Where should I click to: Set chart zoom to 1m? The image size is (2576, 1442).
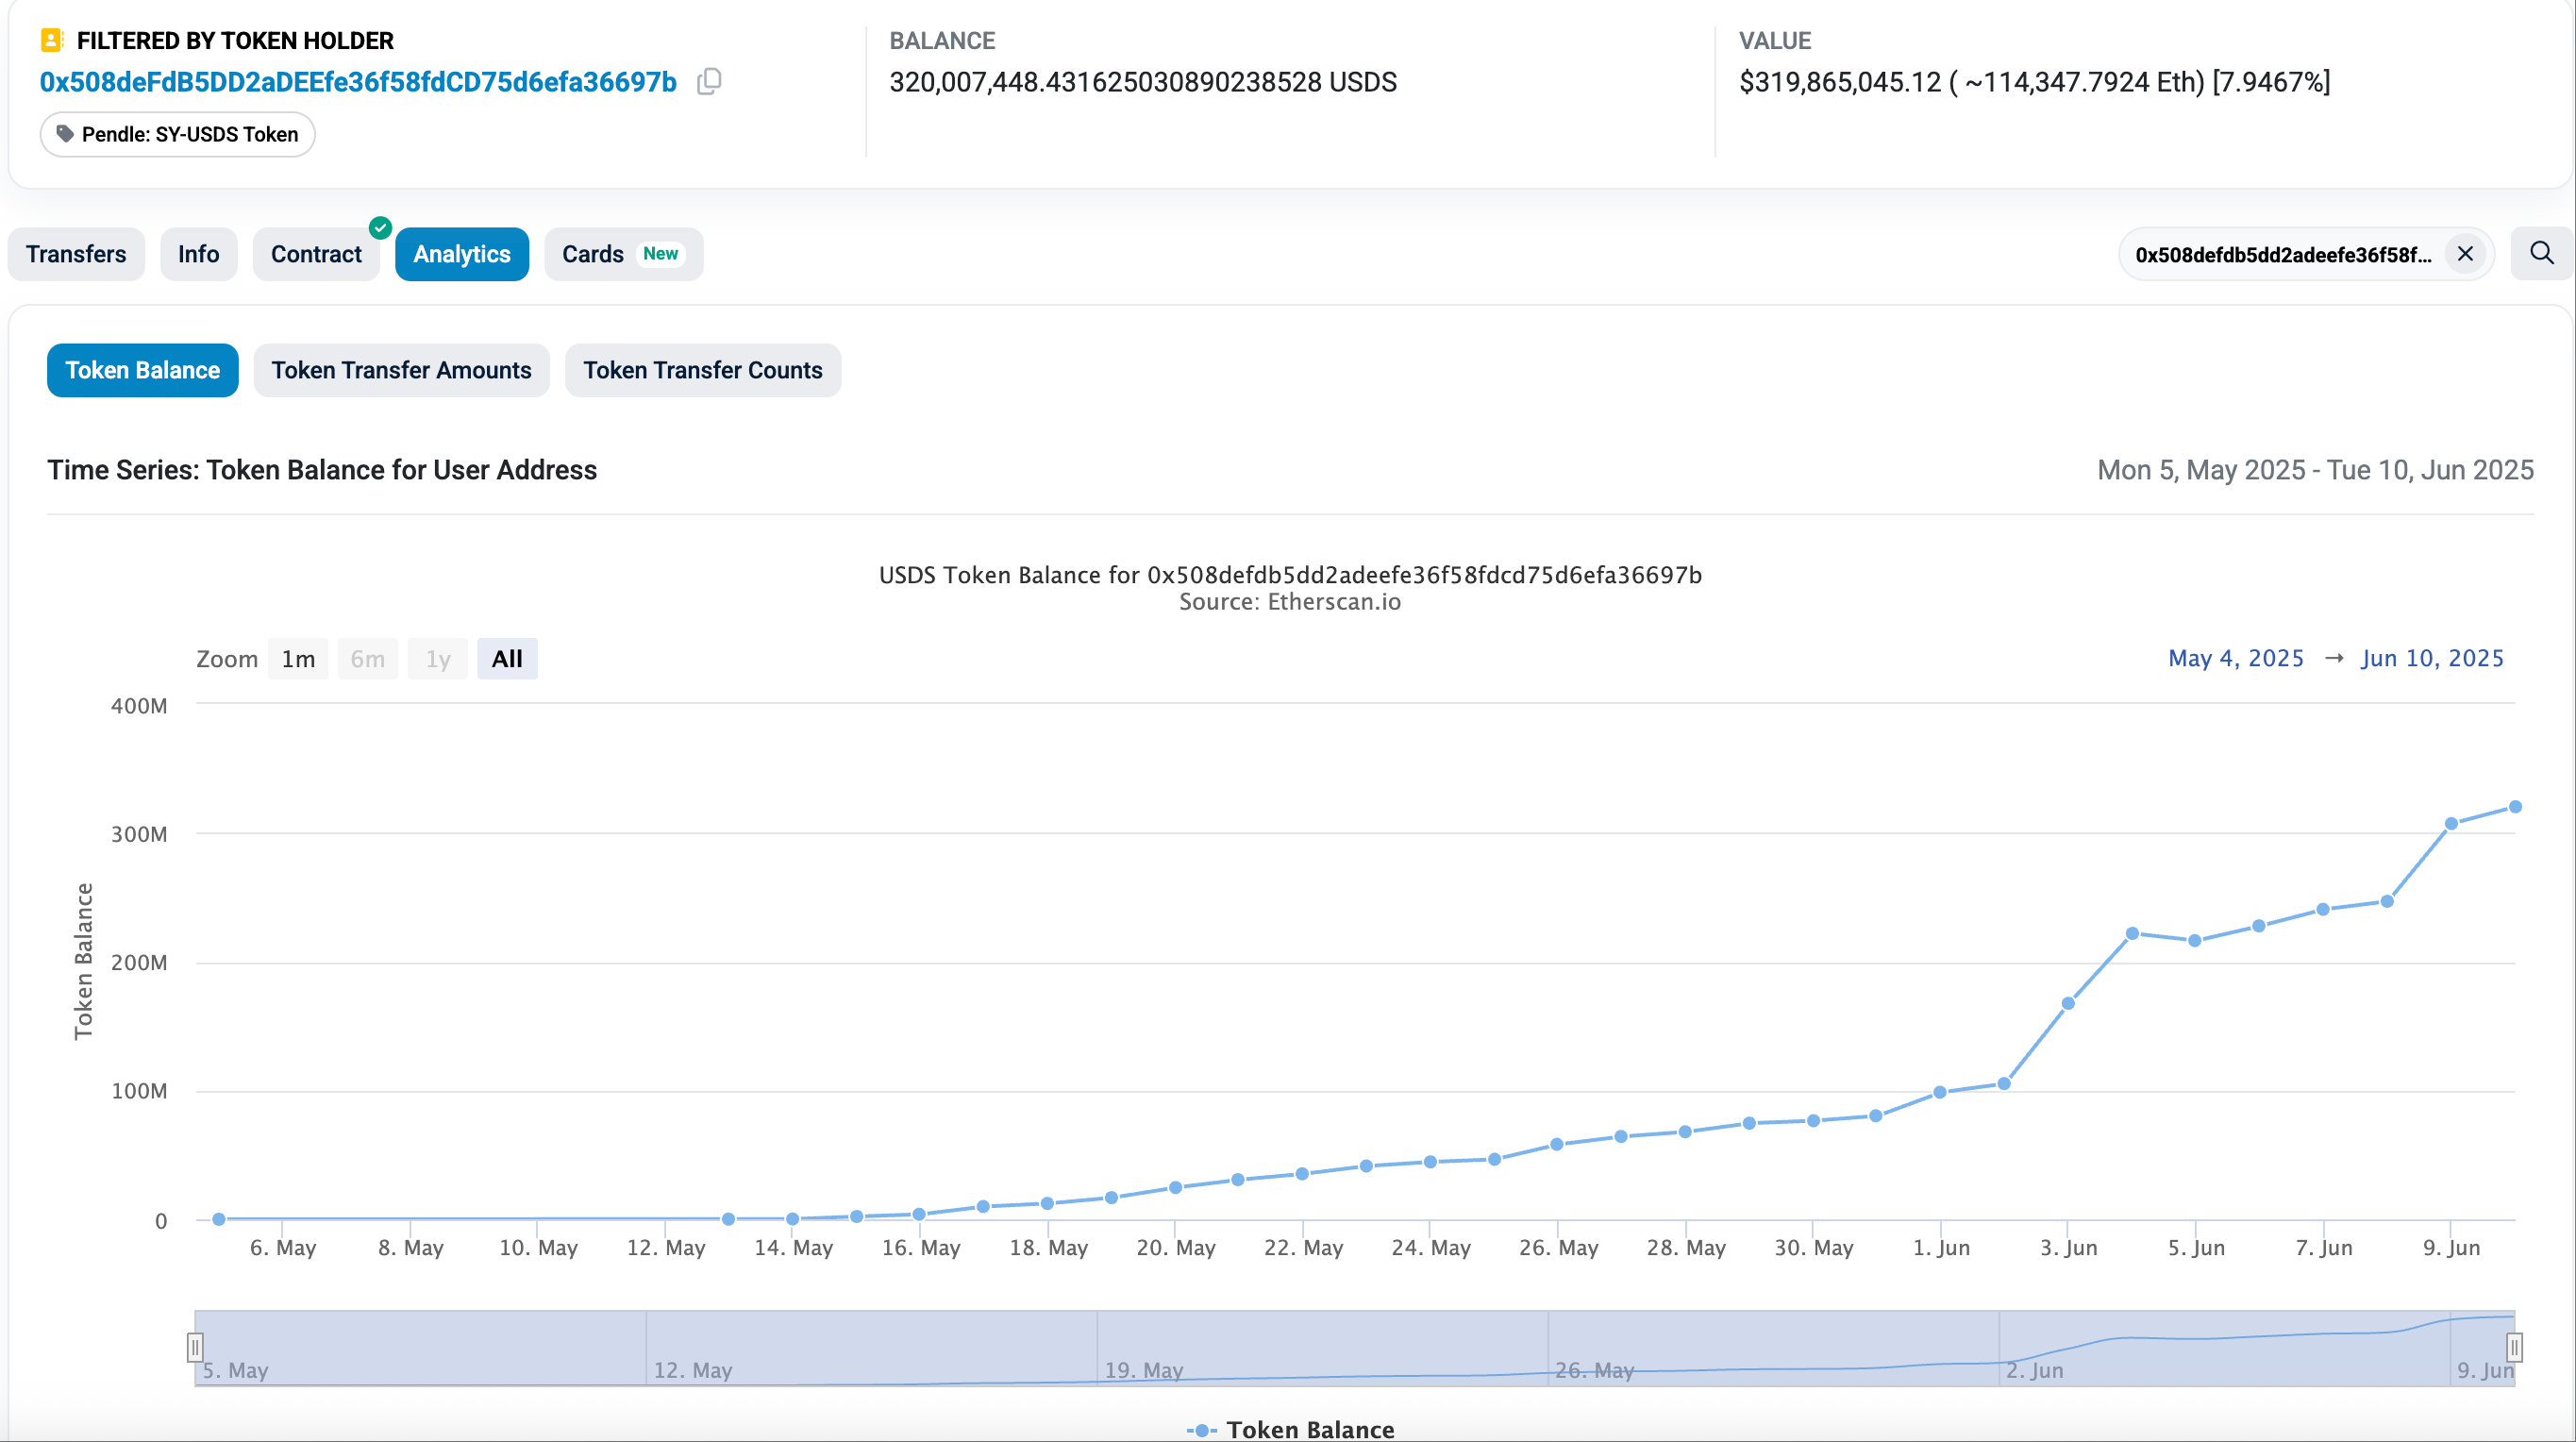point(298,659)
